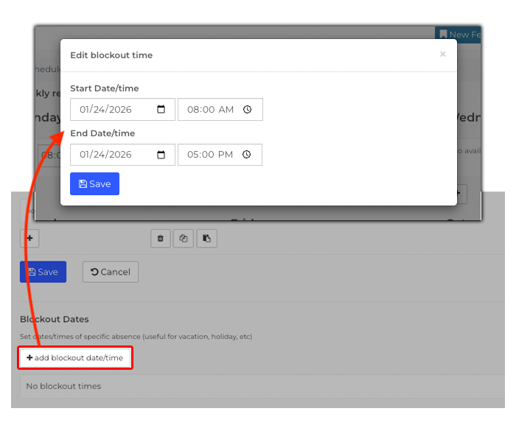The width and height of the screenshot is (516, 442).
Task: Click the trash delete icon button
Action: 161,238
